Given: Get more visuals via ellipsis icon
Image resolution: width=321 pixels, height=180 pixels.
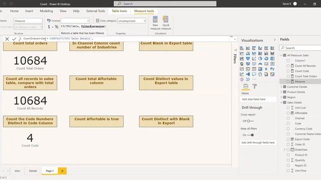Looking at the screenshot, I should [x=254, y=79].
